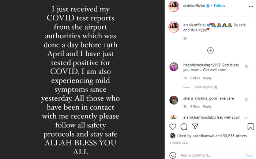This screenshot has width=256, height=159.
Task: Open emoji picker in comment box
Action: tap(173, 155)
